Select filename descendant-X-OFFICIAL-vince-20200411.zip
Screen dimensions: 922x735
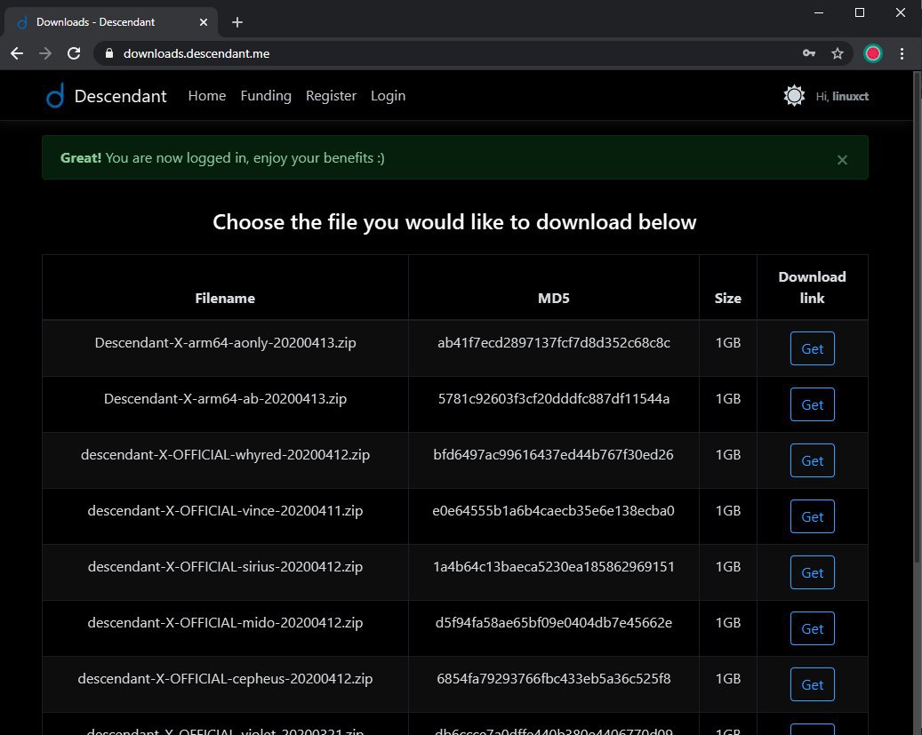[225, 510]
